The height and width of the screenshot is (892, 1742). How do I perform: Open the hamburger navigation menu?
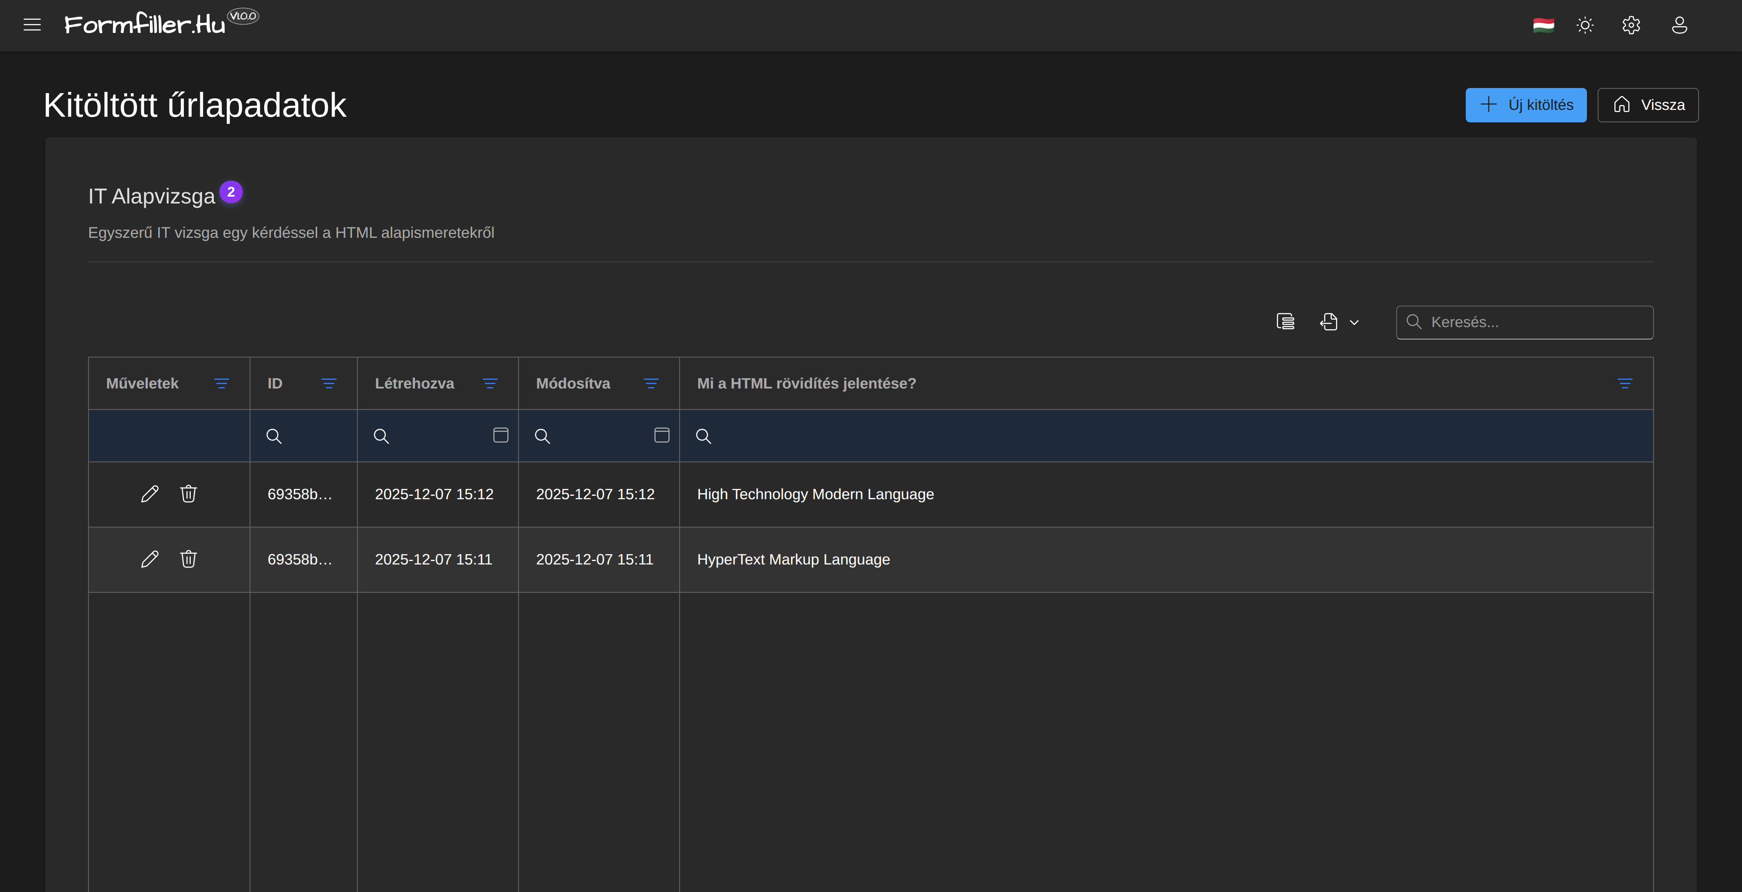click(32, 25)
